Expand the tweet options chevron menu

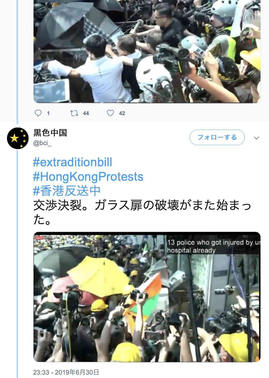point(256,138)
